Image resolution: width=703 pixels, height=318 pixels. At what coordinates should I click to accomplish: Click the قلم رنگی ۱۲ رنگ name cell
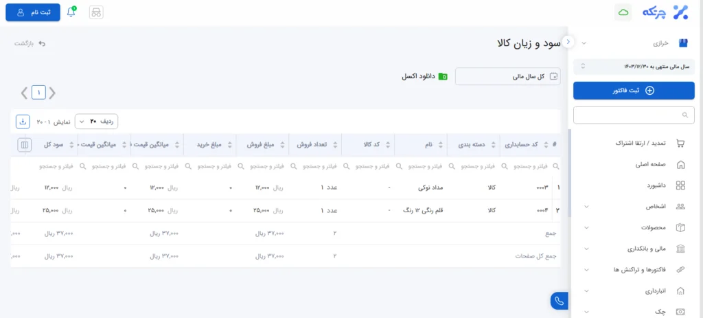pyautogui.click(x=424, y=210)
